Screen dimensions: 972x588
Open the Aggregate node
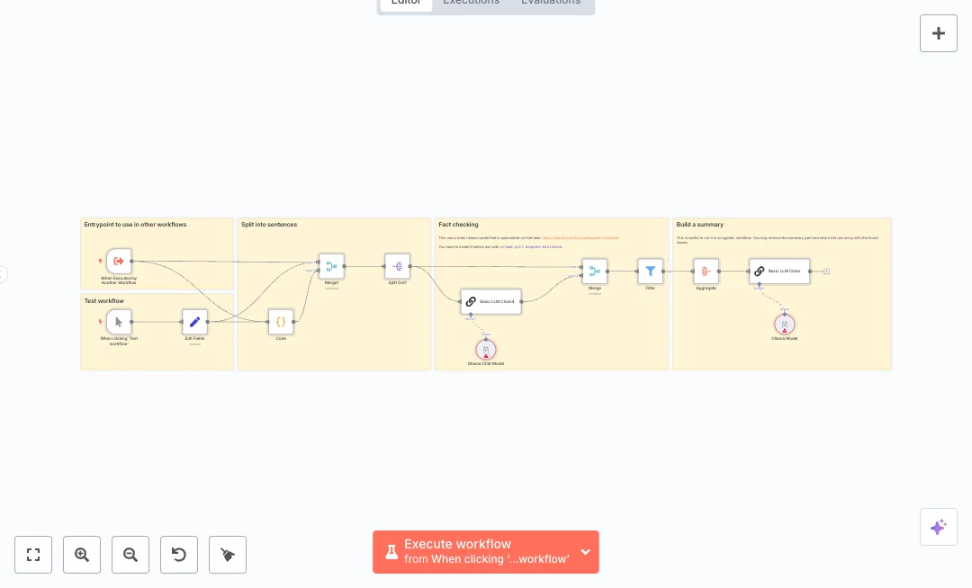706,271
